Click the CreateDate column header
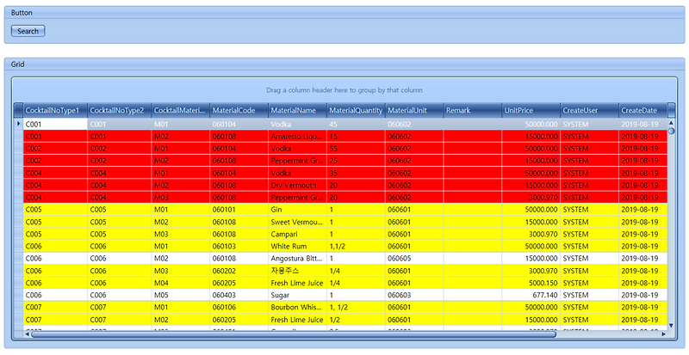The image size is (689, 355). (642, 111)
